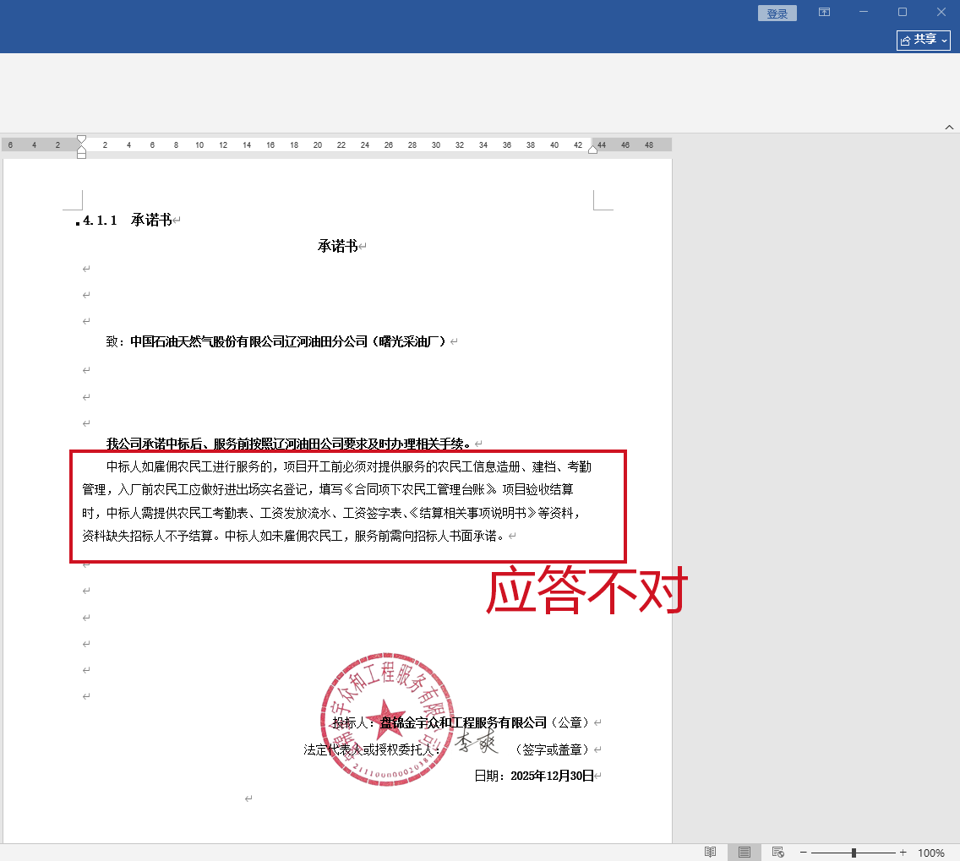
Task: Click the zoom slider handle
Action: pyautogui.click(x=854, y=853)
